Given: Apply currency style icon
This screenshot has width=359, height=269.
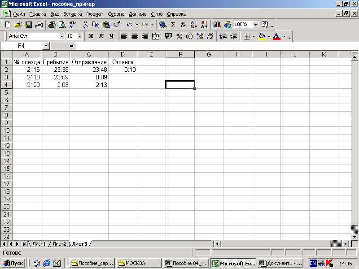Looking at the screenshot, I should click(169, 36).
